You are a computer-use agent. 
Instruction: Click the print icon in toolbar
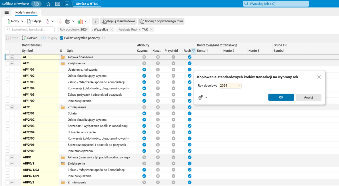[68, 21]
